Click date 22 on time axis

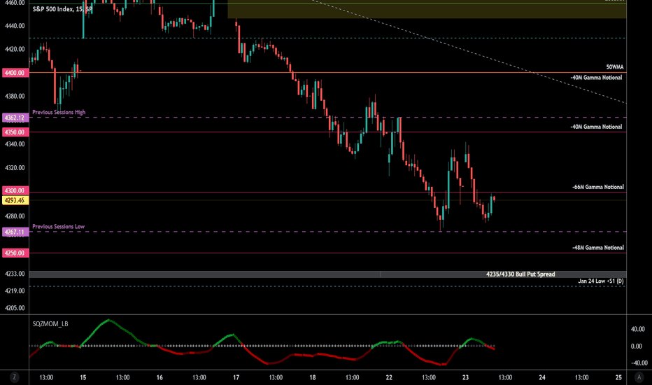[x=389, y=377]
